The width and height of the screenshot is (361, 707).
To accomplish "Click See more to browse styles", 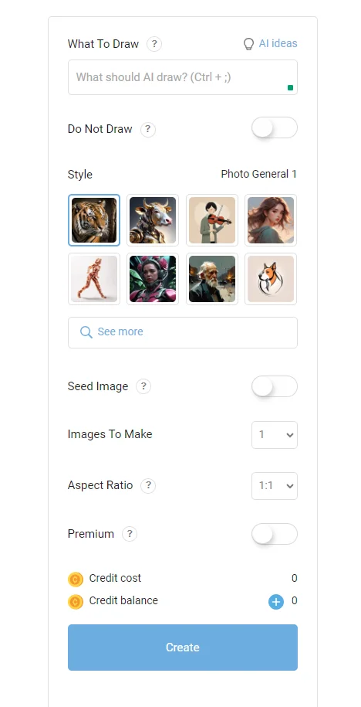I will pyautogui.click(x=183, y=332).
